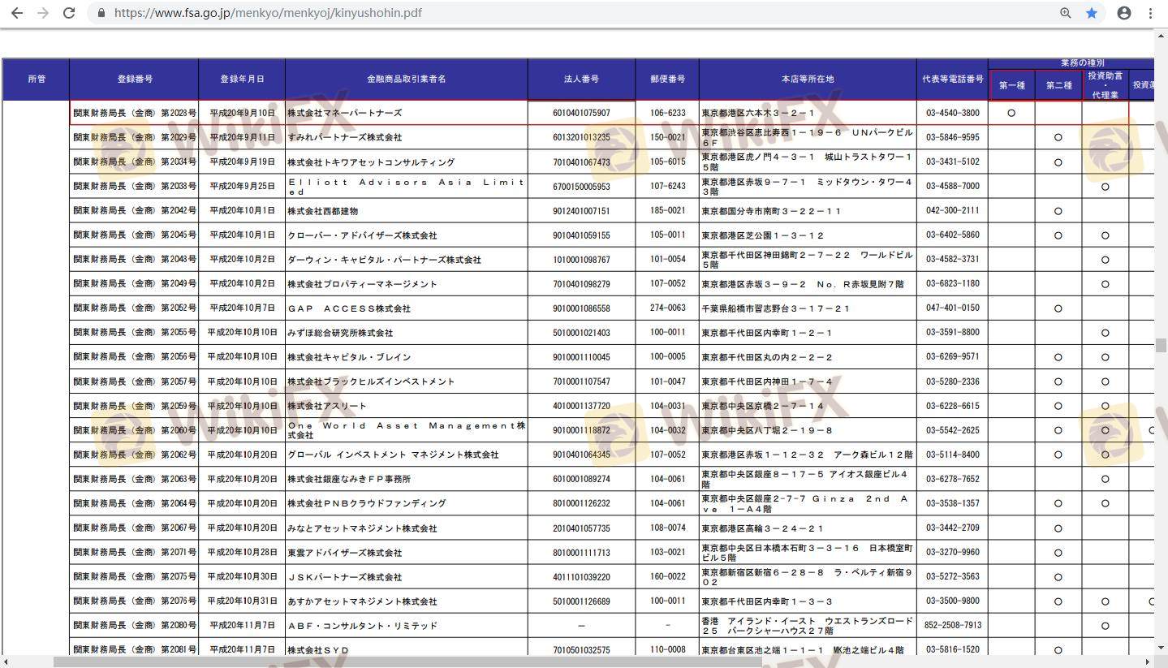Click the horizontal scrollbar right arrow
Image resolution: width=1168 pixels, height=668 pixels.
coord(1148,662)
